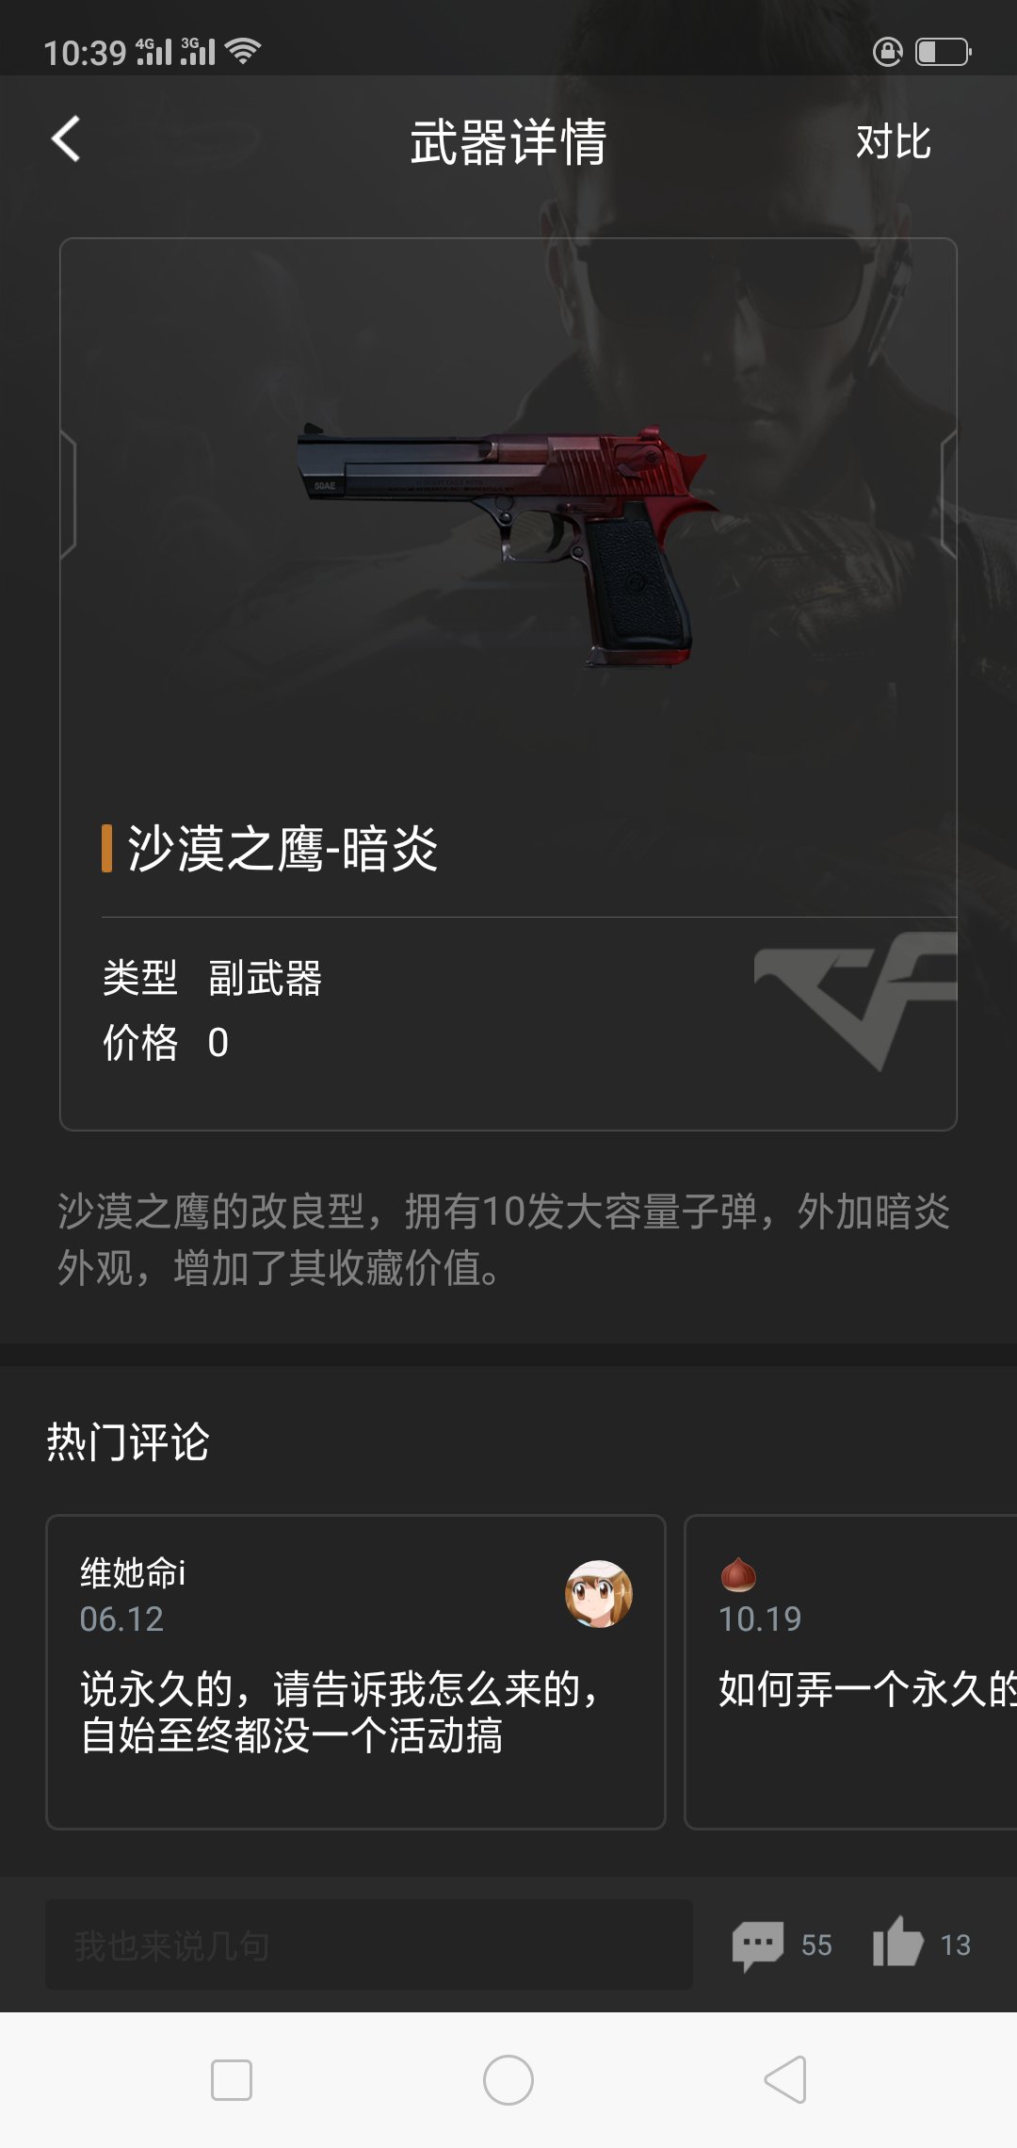Tap the comment bubble icon
1017x2148 pixels.
tap(758, 1945)
